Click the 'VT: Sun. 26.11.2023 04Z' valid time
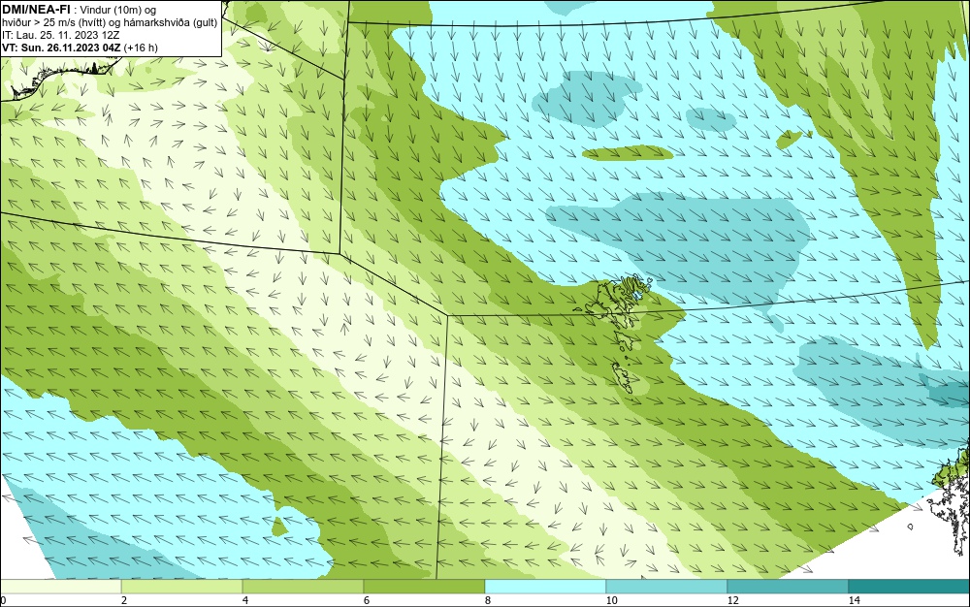This screenshot has width=970, height=607. coord(62,48)
